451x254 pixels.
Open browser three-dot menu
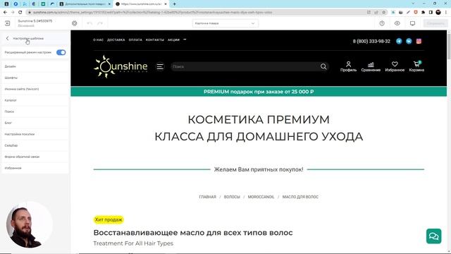(446, 13)
